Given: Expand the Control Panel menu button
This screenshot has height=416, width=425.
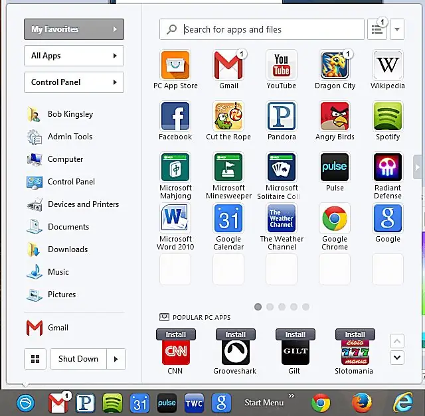Looking at the screenshot, I should pos(74,82).
